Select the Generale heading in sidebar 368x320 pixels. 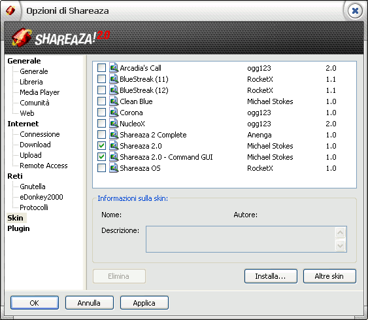tap(24, 61)
